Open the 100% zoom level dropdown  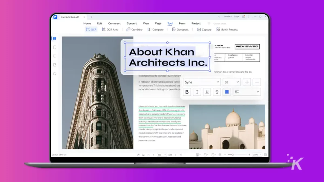point(257,155)
